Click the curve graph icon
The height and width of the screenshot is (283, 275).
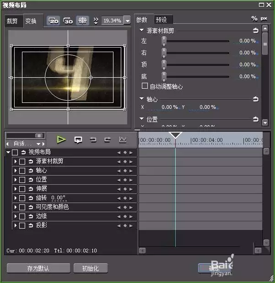123,140
